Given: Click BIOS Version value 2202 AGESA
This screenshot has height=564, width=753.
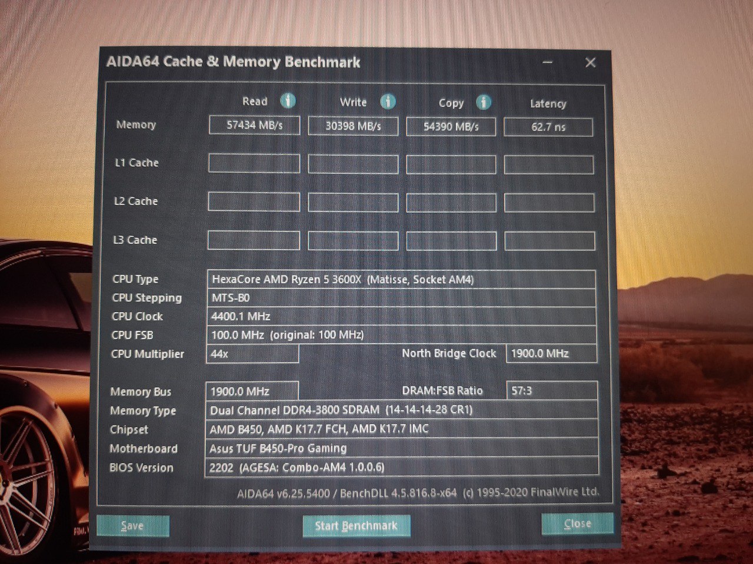Looking at the screenshot, I should tap(402, 468).
